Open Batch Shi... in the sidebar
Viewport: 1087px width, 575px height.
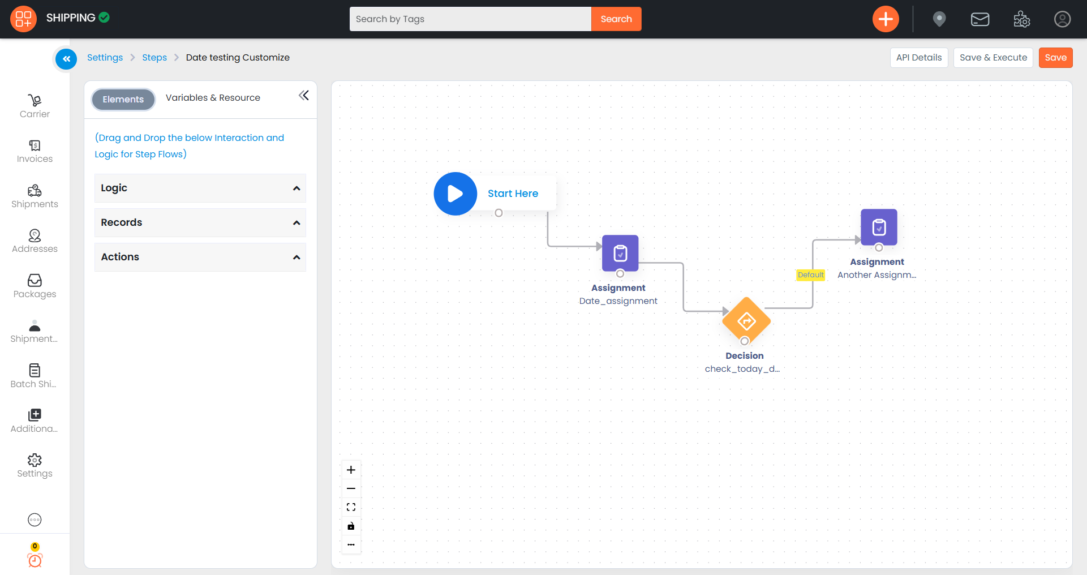tap(35, 376)
